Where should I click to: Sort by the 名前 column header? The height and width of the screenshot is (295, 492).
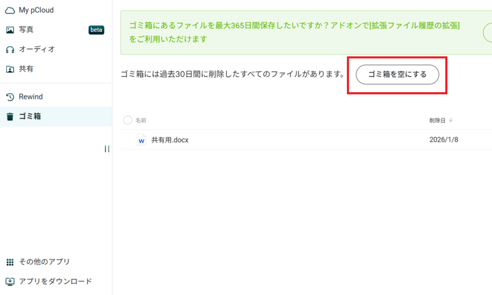click(x=141, y=121)
